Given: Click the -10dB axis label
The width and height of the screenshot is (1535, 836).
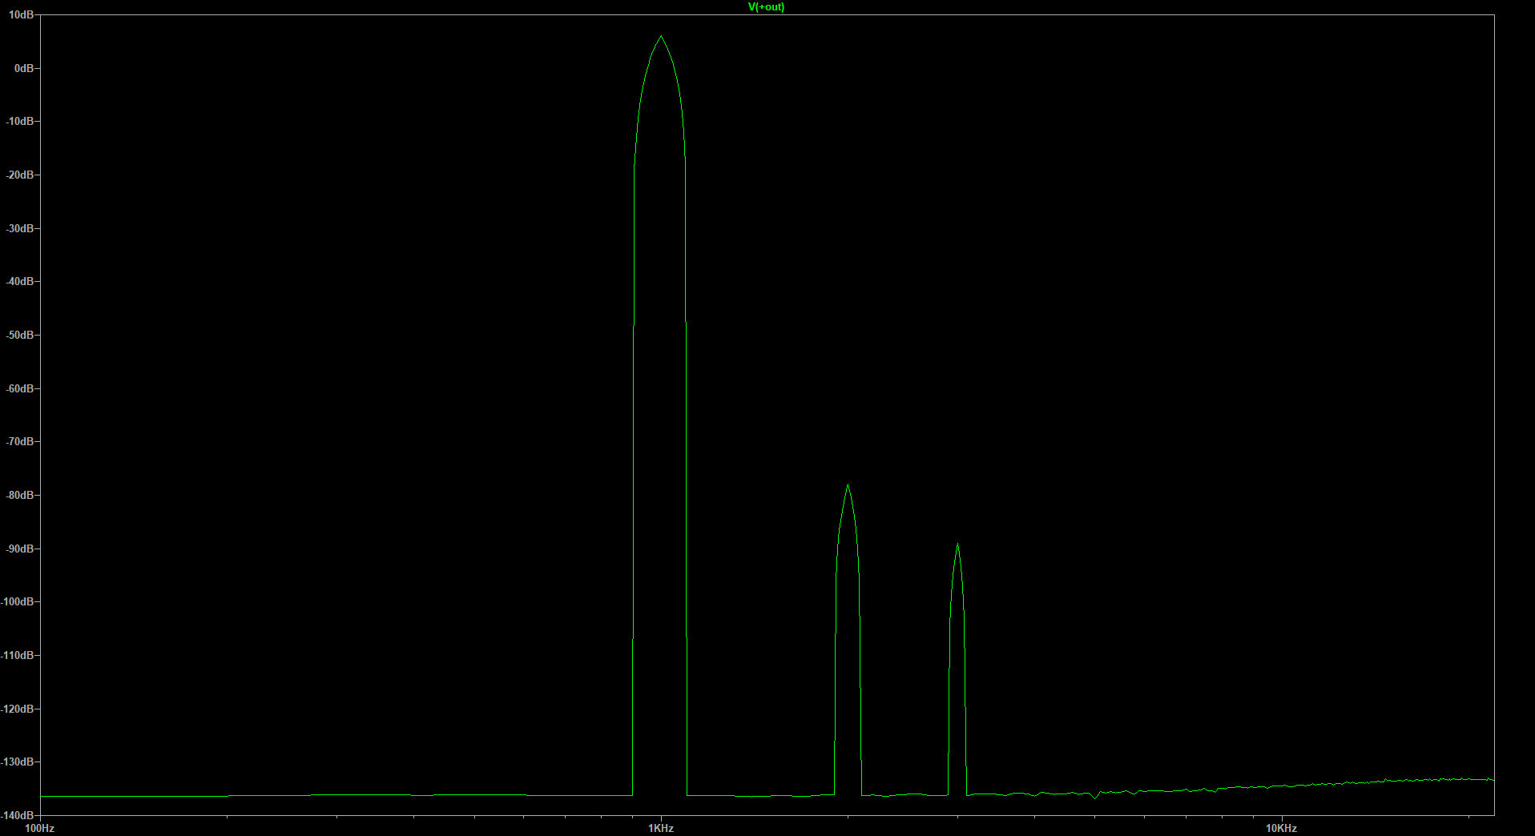Looking at the screenshot, I should [20, 122].
